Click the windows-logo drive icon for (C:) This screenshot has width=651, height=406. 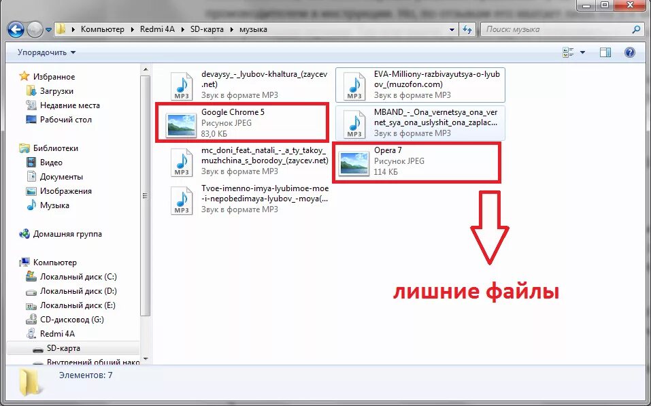[31, 277]
